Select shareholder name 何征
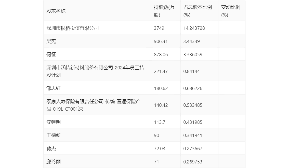The width and height of the screenshot is (289, 168). pyautogui.click(x=51, y=55)
